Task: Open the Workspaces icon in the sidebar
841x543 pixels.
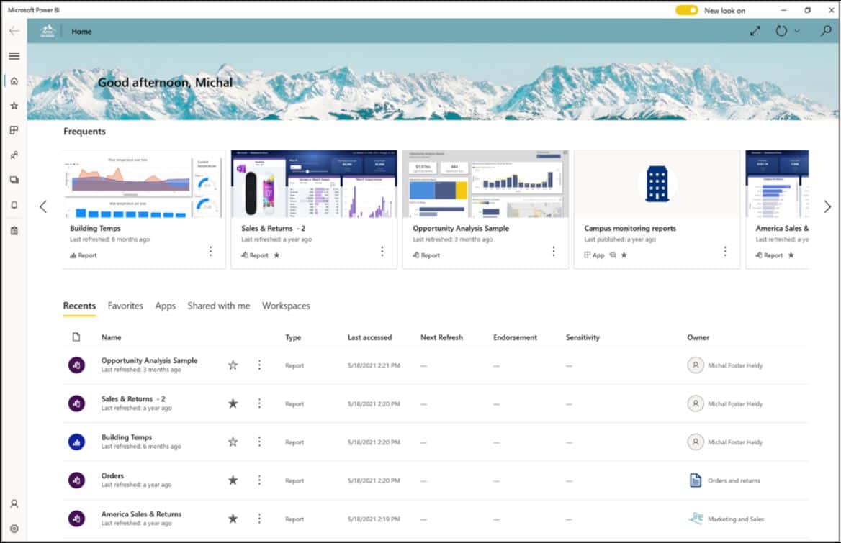Action: [x=14, y=180]
